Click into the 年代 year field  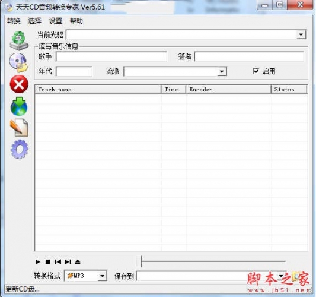click(x=74, y=71)
